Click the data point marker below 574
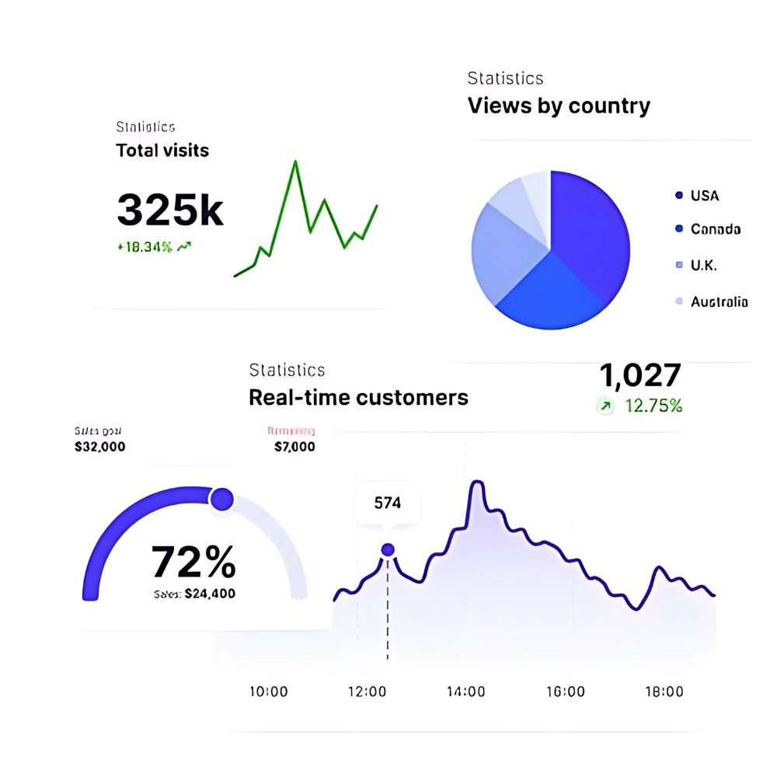The width and height of the screenshot is (777, 777). (388, 550)
